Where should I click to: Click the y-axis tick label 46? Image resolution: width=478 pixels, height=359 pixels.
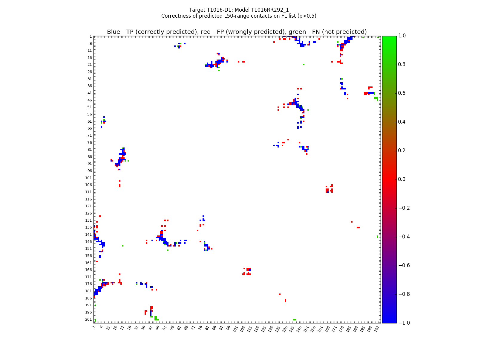pos(89,100)
